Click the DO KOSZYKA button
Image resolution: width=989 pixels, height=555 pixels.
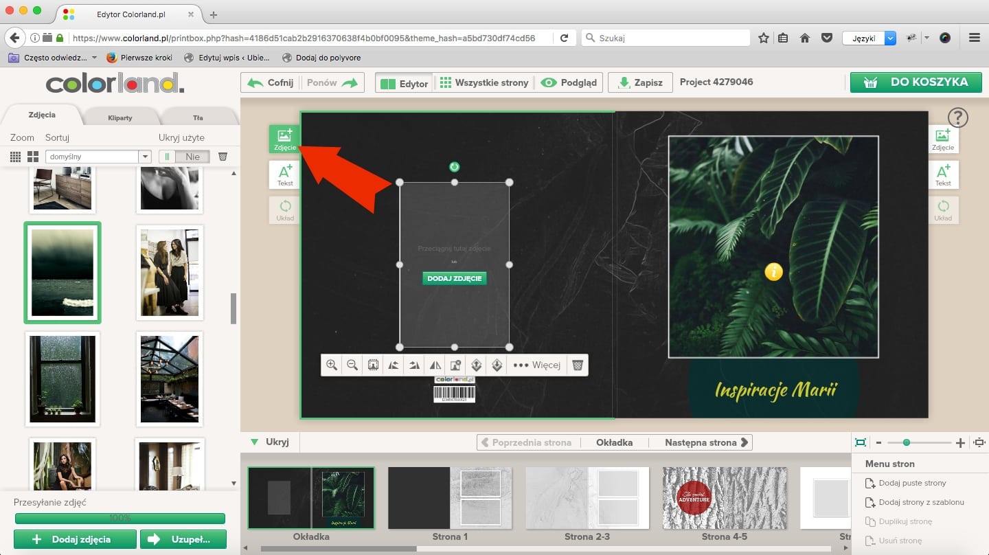pos(916,82)
